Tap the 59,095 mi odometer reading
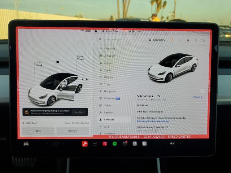 [142, 105]
